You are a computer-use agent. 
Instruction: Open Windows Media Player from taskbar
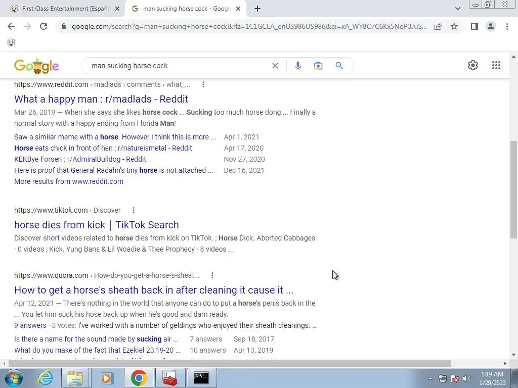click(x=106, y=378)
